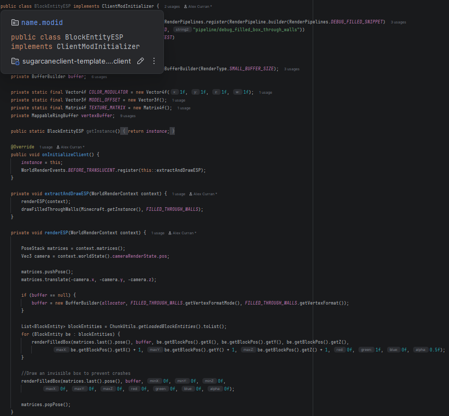Image resolution: width=449 pixels, height=416 pixels.
Task: Expand the folded getInstance method opening brace
Action: click(x=124, y=131)
